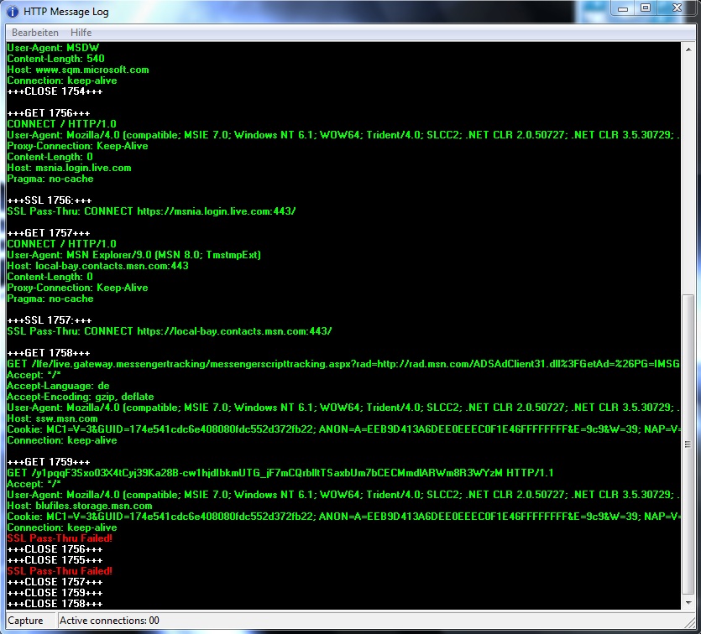
Task: Click the +++GET 1758+++ line
Action: coord(49,353)
